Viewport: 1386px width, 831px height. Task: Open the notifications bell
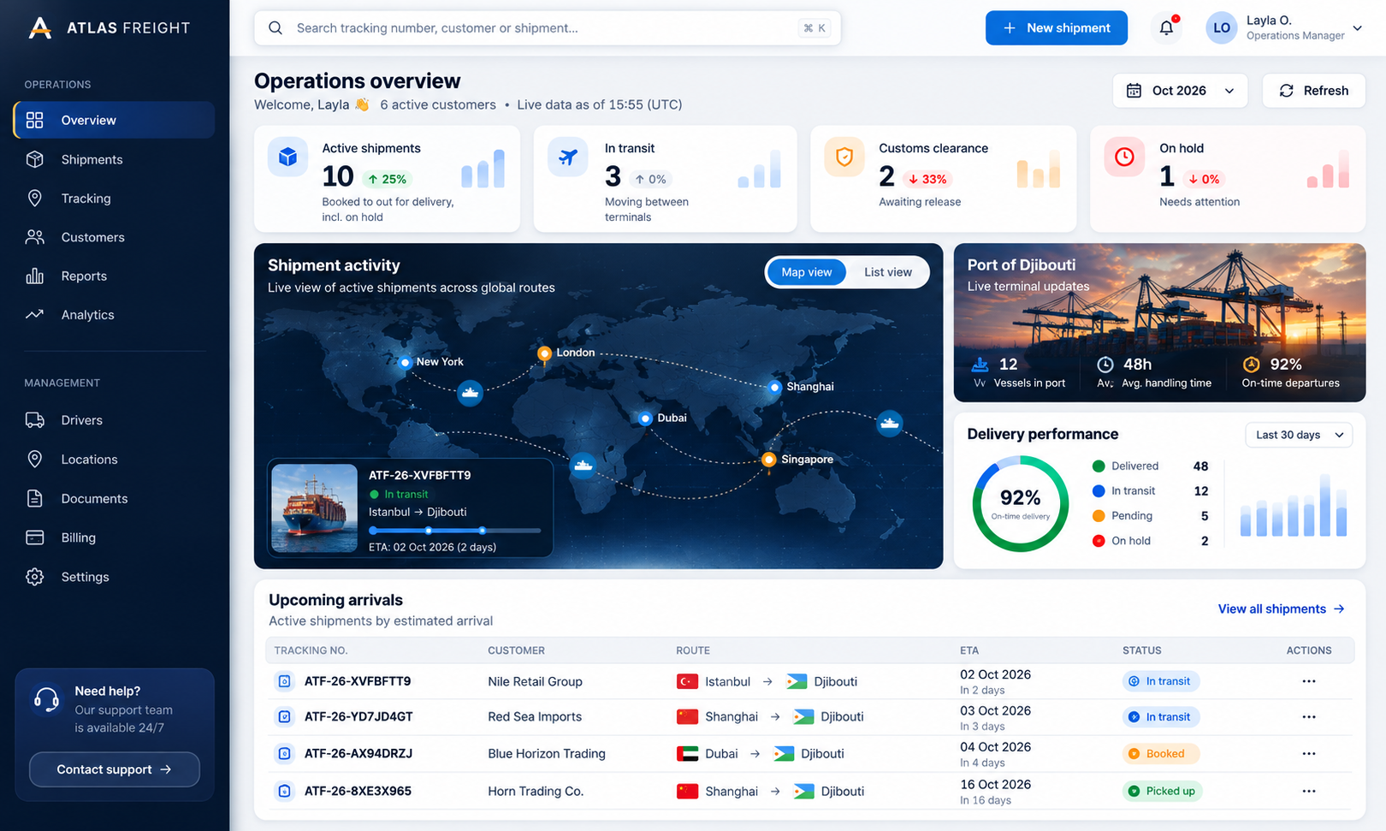(1166, 28)
